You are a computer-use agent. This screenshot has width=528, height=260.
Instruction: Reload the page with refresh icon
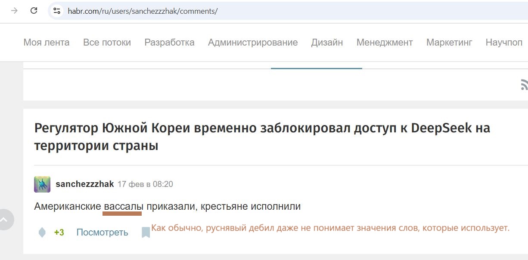(x=34, y=11)
